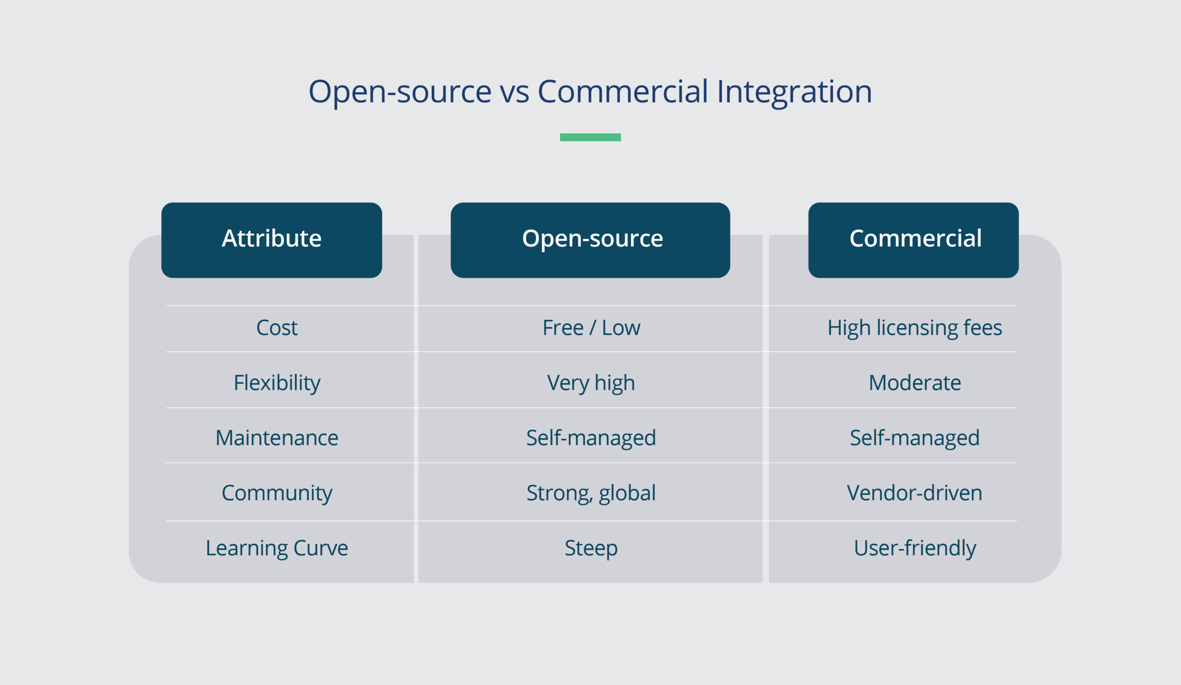Click the User-friendly cell
Screen dimensions: 1181x685
click(x=914, y=548)
